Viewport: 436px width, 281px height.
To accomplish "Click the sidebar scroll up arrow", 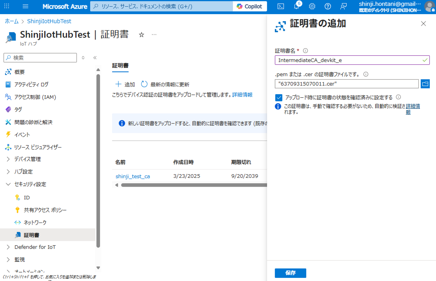I will pos(98,70).
